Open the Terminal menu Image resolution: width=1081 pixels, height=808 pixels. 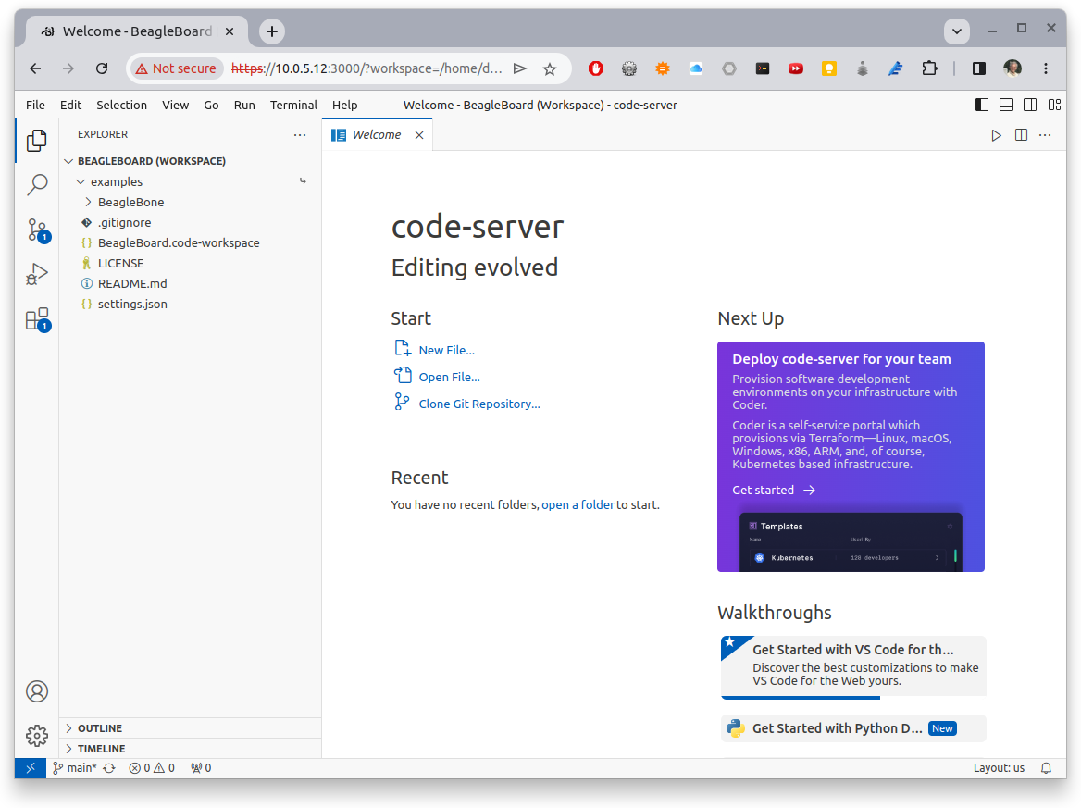click(x=293, y=105)
